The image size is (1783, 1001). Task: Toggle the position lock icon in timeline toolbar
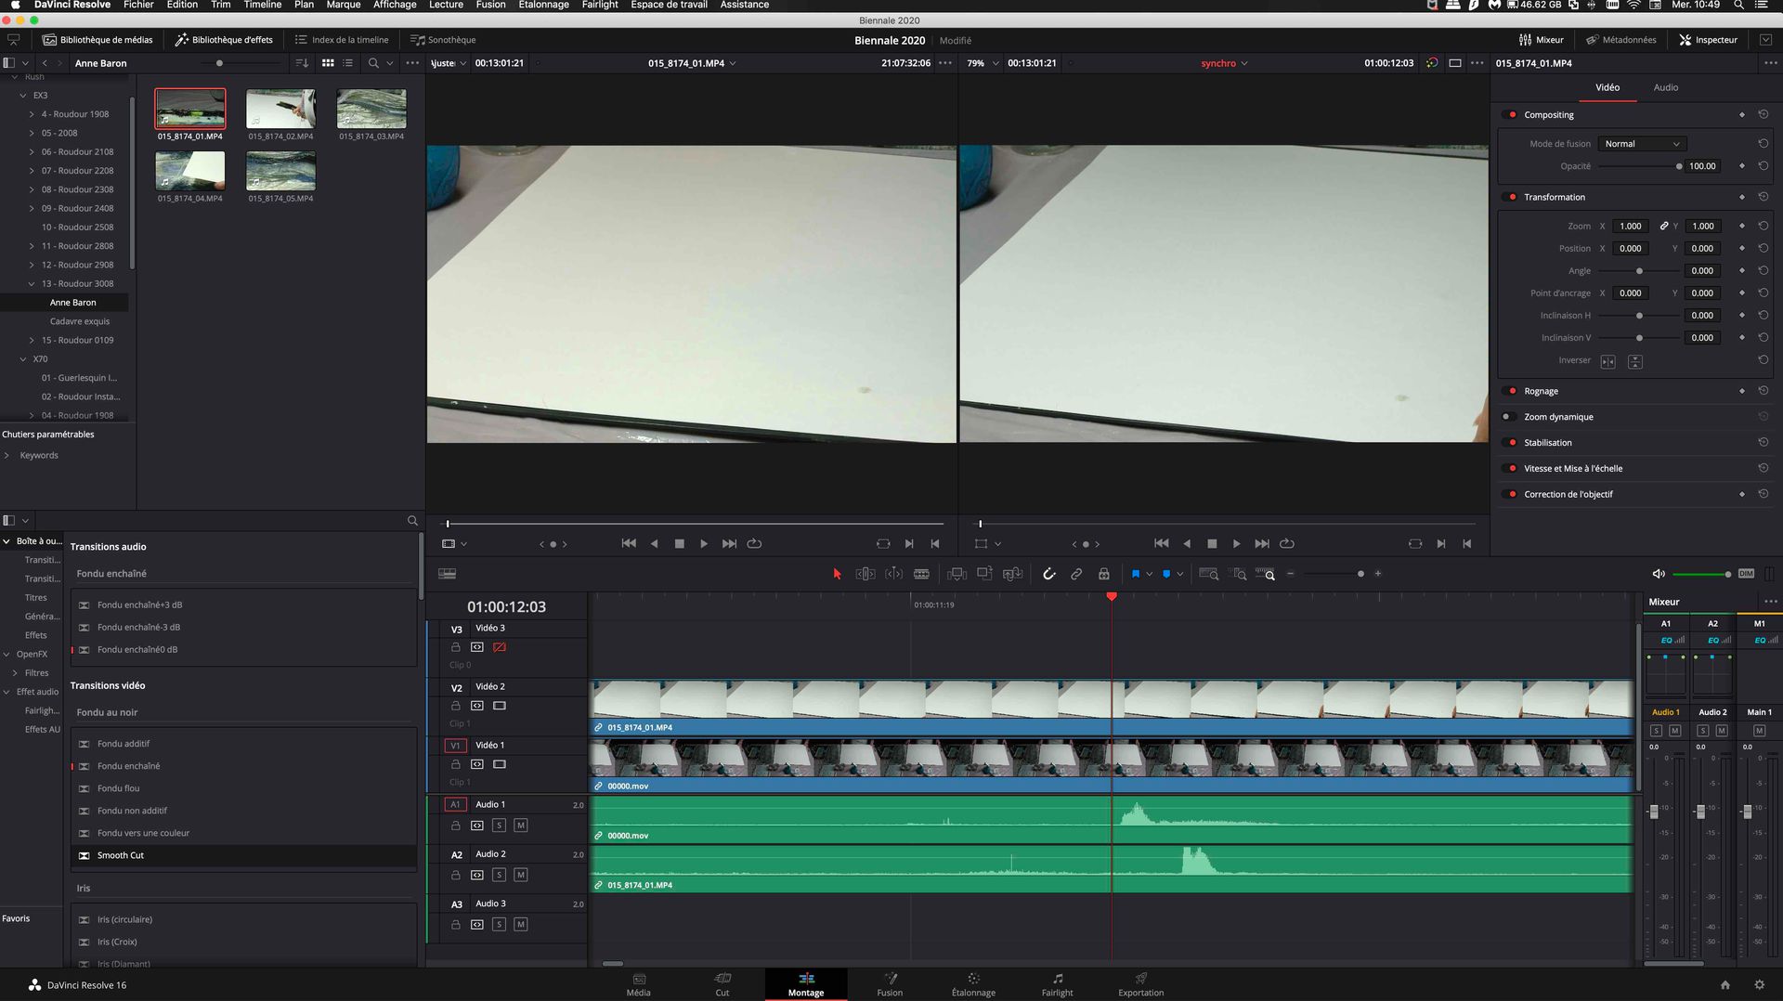coord(1104,574)
